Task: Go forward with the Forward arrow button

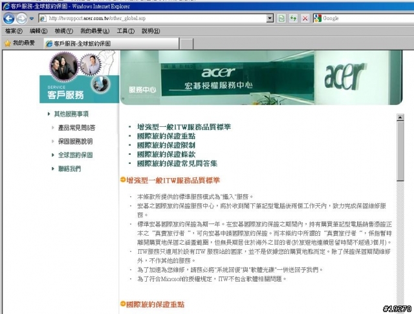Action: pyautogui.click(x=21, y=19)
